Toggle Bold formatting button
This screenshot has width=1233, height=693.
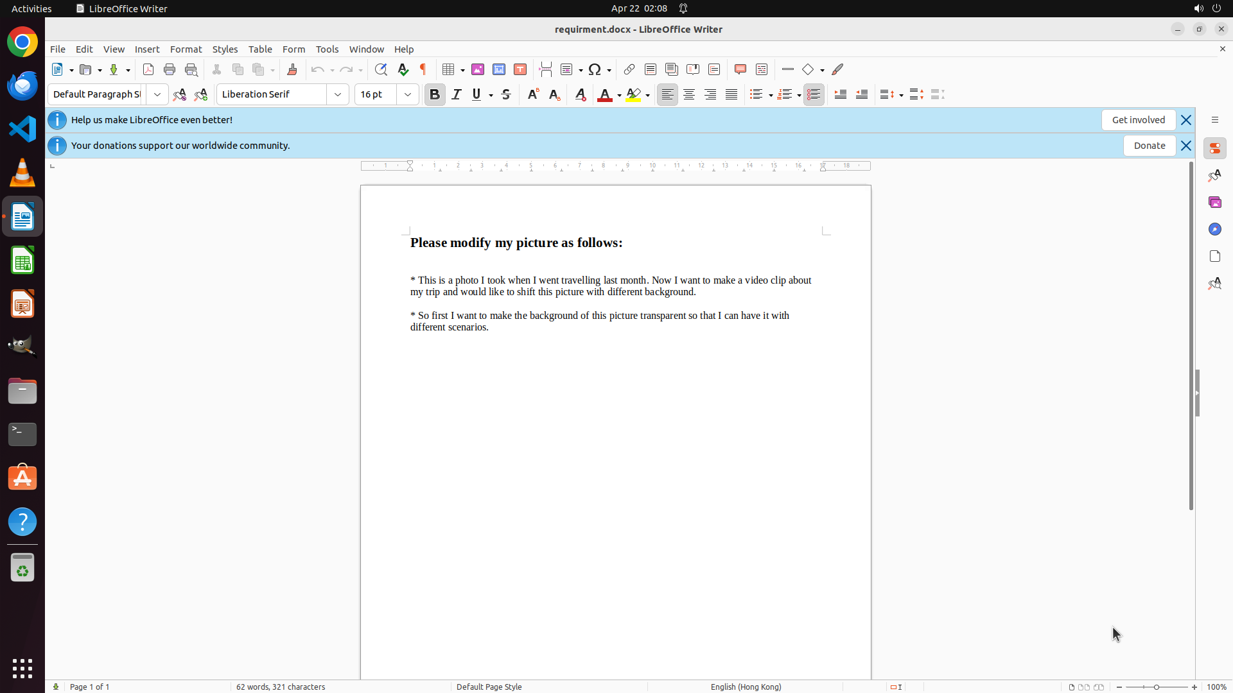coord(435,94)
